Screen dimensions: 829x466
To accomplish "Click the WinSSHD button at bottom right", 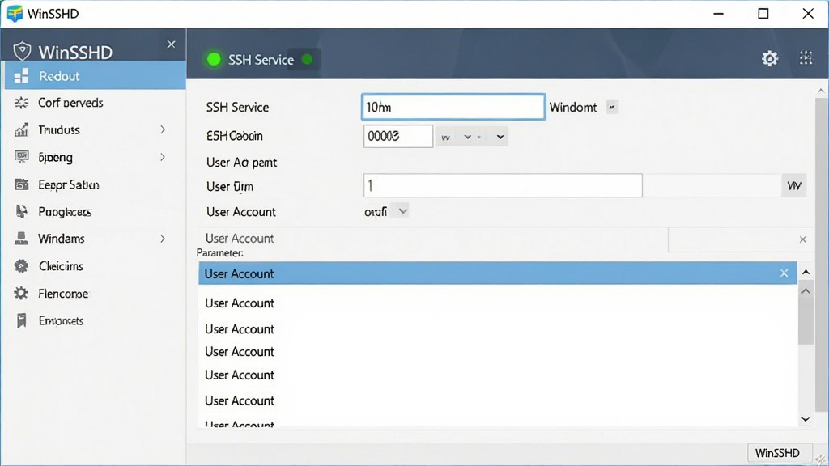I will click(780, 453).
